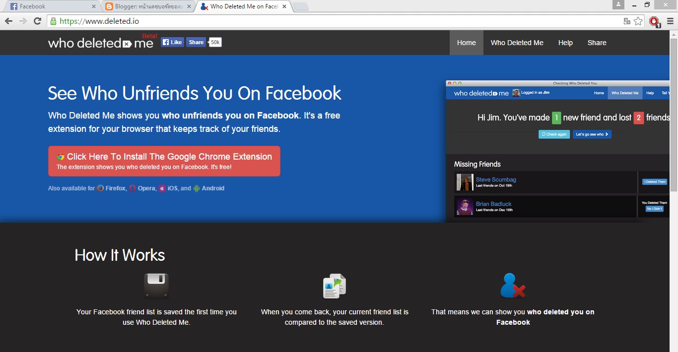Follow the Android link
The image size is (678, 352).
(x=213, y=188)
